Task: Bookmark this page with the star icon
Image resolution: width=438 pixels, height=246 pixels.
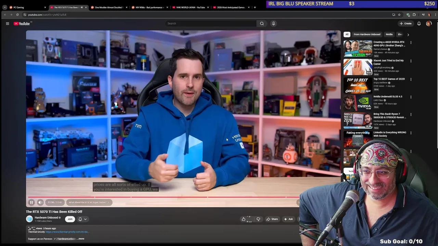Action: coord(399,15)
